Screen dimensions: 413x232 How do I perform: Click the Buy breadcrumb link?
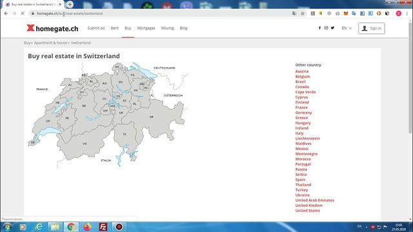point(27,43)
